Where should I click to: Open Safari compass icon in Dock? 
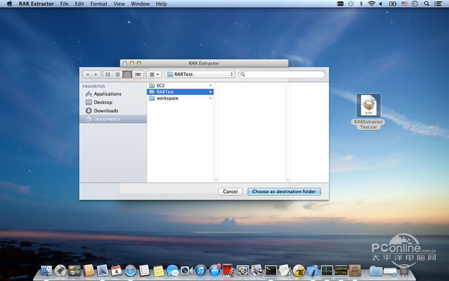(131, 271)
